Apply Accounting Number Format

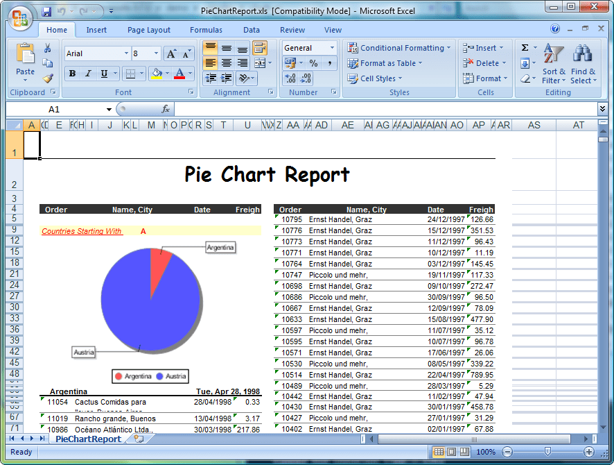[290, 62]
